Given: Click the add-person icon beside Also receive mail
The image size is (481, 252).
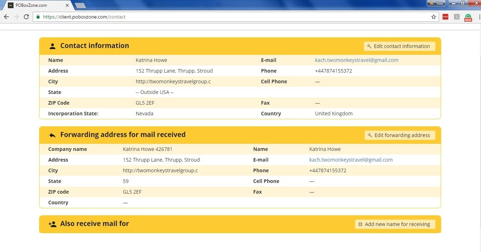Looking at the screenshot, I should click(x=52, y=224).
